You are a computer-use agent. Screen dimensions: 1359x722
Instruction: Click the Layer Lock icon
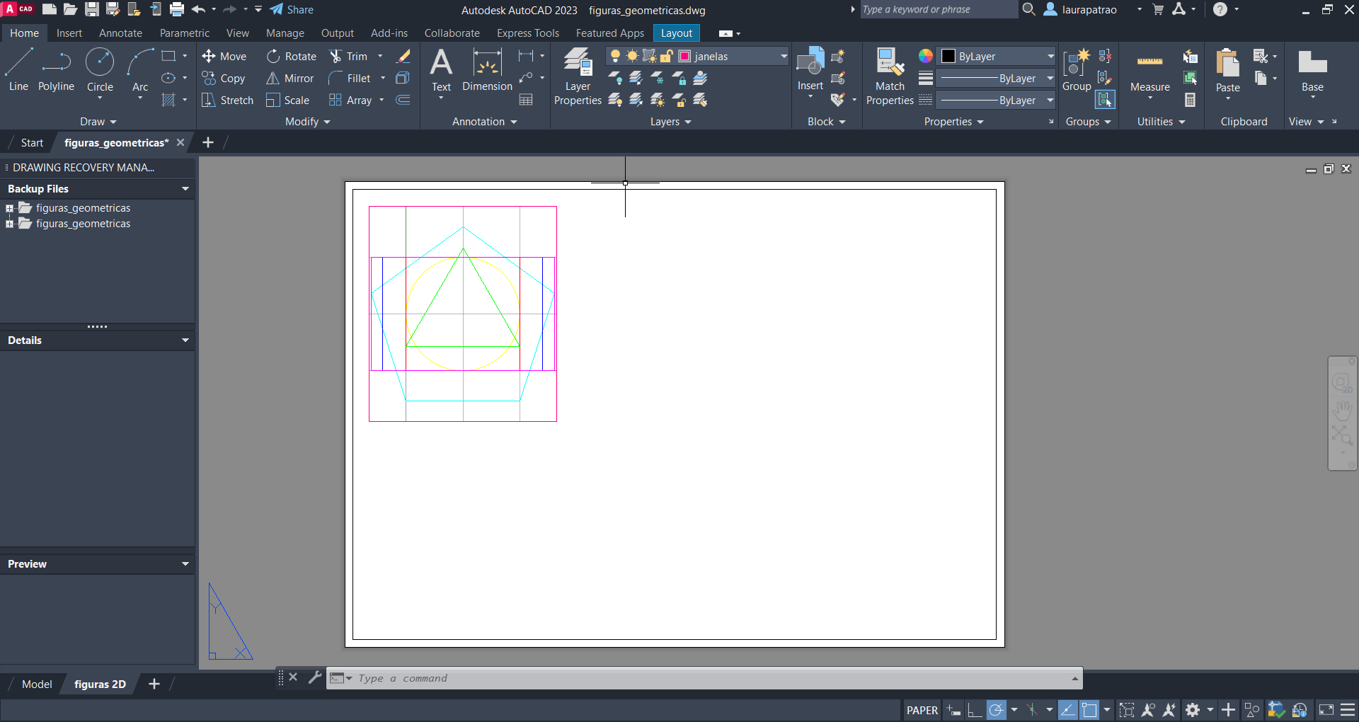click(679, 79)
